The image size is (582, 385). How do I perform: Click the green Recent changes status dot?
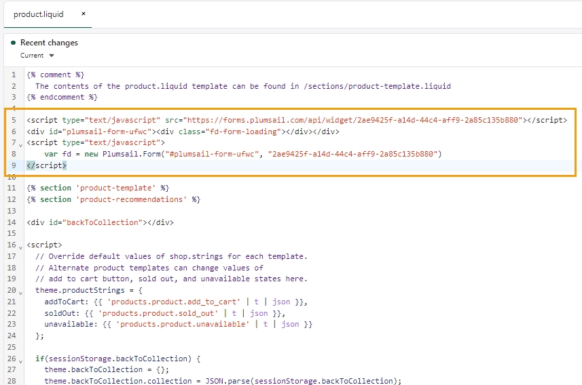click(14, 43)
